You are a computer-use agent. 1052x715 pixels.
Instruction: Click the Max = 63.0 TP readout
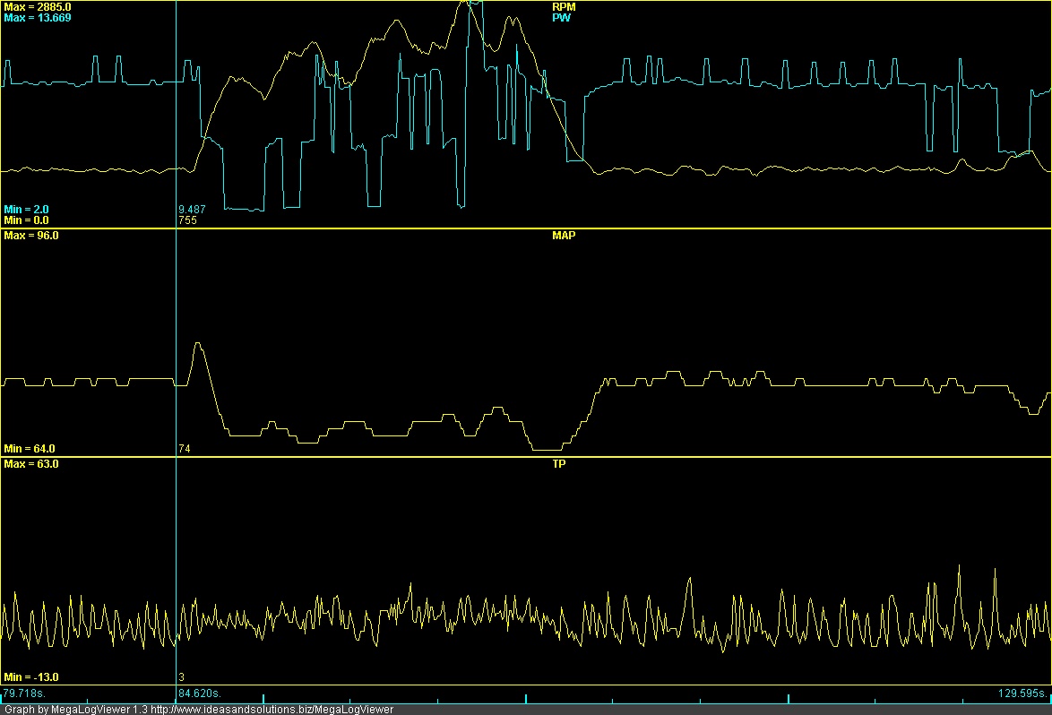click(x=31, y=464)
